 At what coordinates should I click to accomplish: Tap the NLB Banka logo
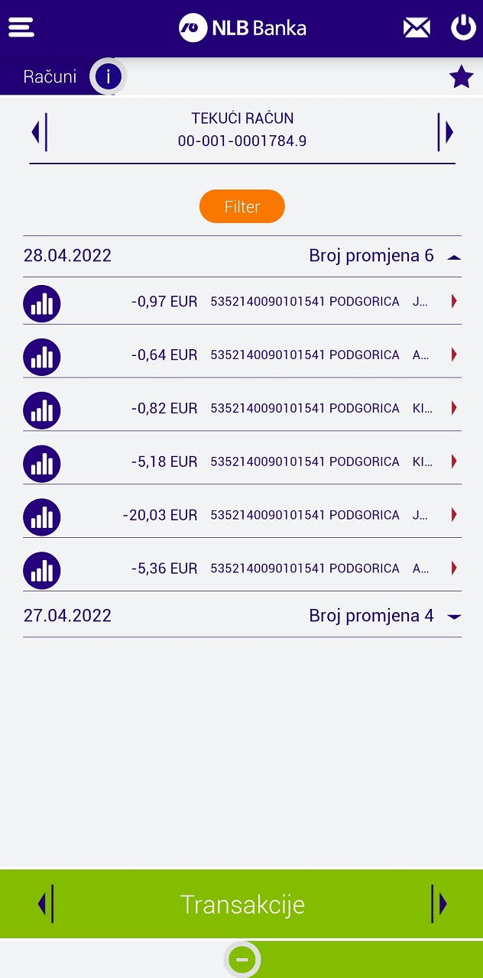(242, 28)
